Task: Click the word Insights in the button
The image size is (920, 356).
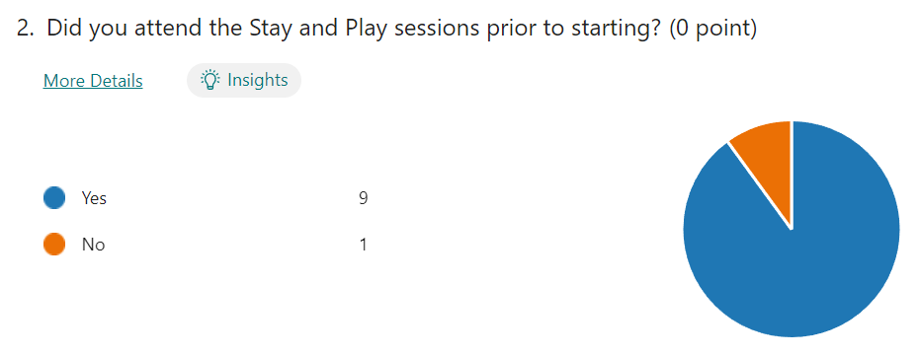Action: coord(258,80)
